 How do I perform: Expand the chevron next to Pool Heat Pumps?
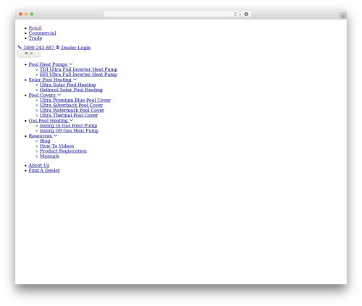[71, 64]
